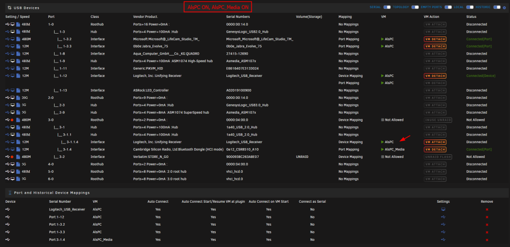Detach Bluetooth Dongle on port 3-1.4
Image resolution: width=510 pixels, height=247 pixels.
click(435, 149)
